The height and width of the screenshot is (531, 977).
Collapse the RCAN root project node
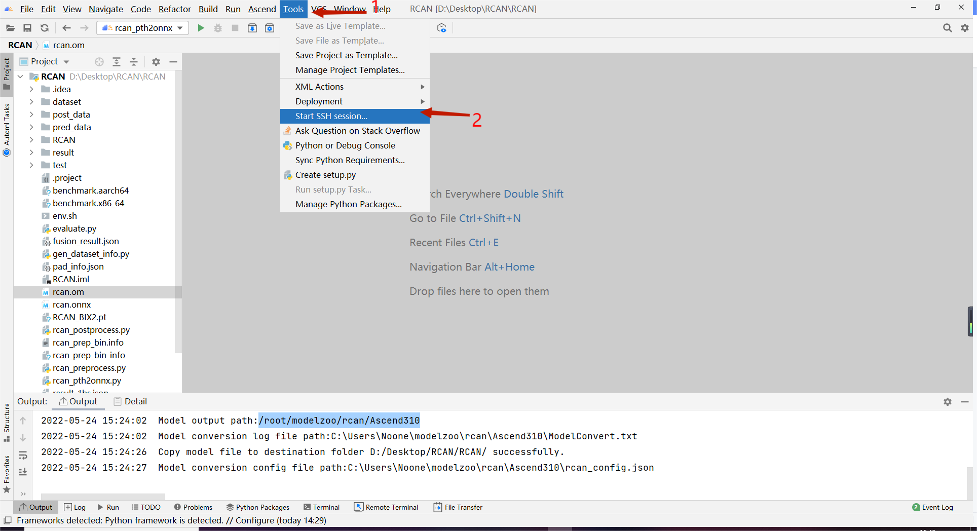[20, 77]
